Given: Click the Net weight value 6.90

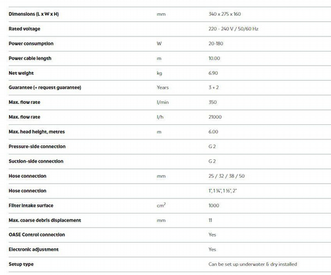Looking at the screenshot, I should 213,73.
